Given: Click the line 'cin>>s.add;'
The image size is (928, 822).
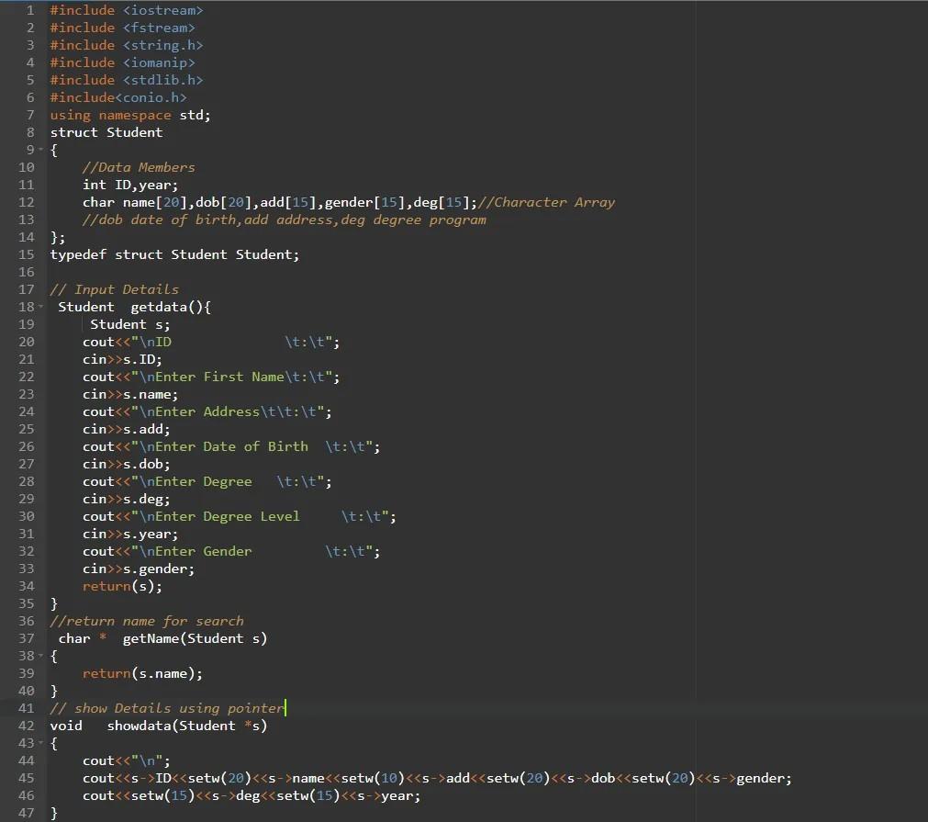Looking at the screenshot, I should coord(126,429).
